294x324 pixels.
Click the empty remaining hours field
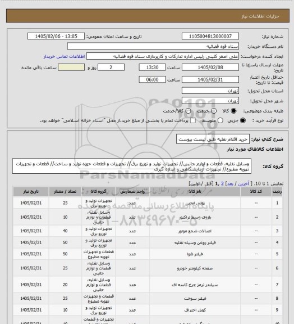pos(71,67)
